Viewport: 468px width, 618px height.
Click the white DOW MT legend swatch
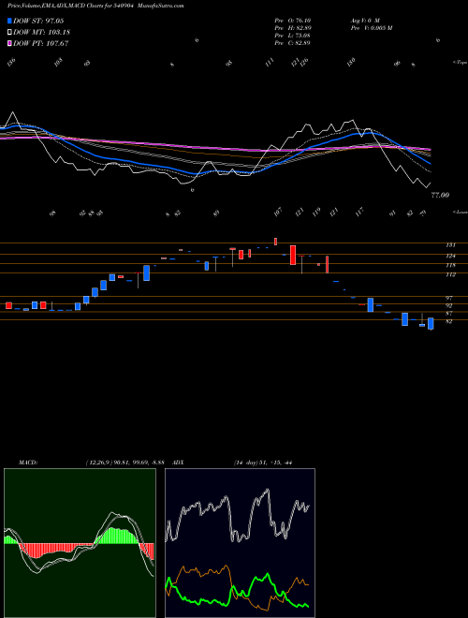[9, 32]
